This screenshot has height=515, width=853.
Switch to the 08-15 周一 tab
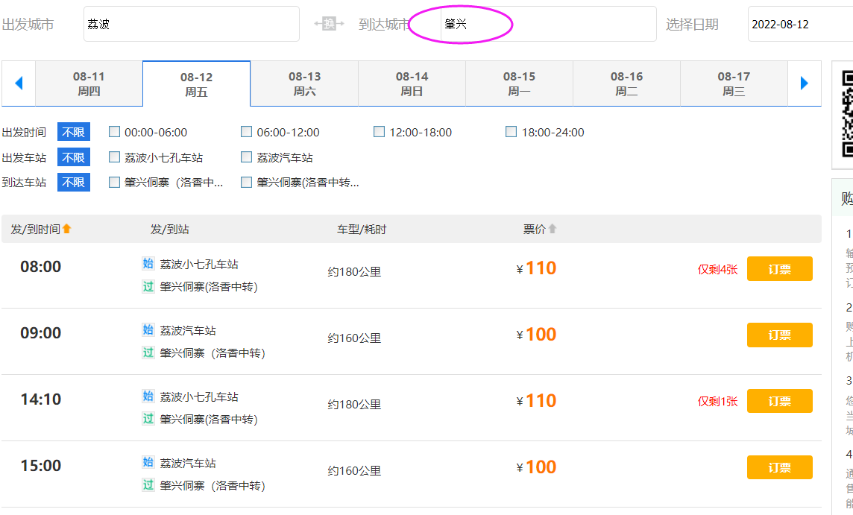519,83
